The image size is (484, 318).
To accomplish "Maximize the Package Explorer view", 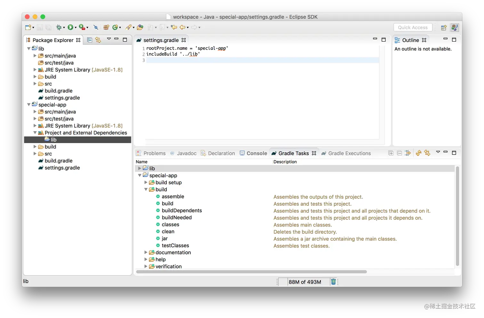I will pyautogui.click(x=125, y=40).
